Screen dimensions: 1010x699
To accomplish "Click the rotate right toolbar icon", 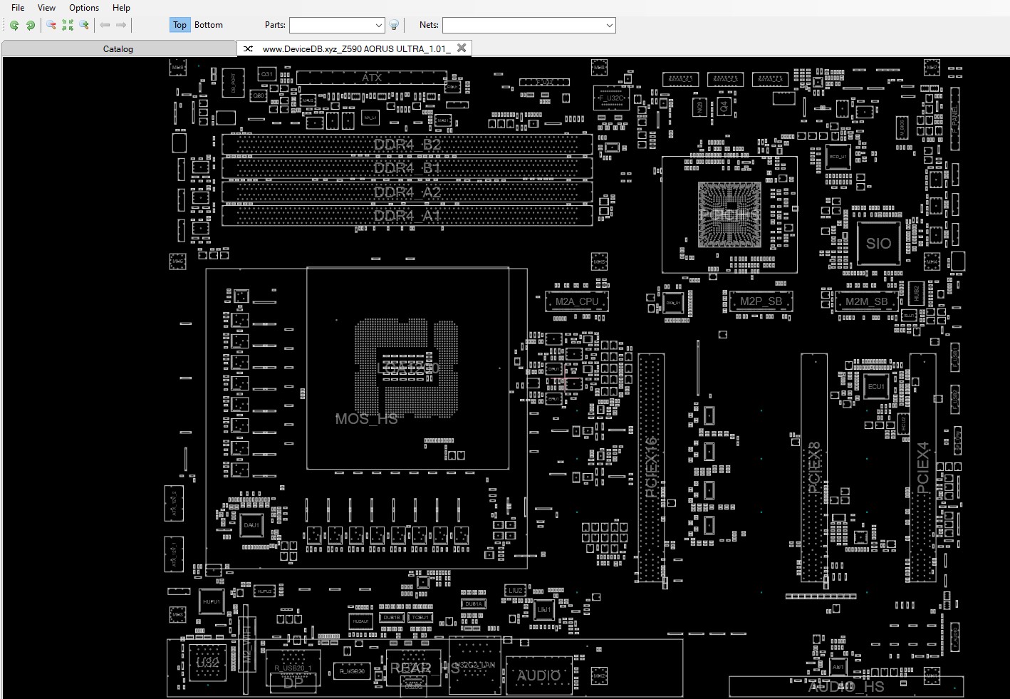I will pyautogui.click(x=31, y=25).
